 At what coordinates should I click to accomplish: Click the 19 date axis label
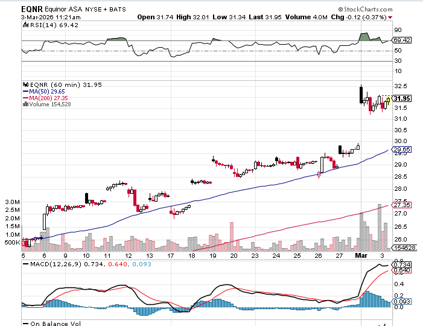point(213,256)
